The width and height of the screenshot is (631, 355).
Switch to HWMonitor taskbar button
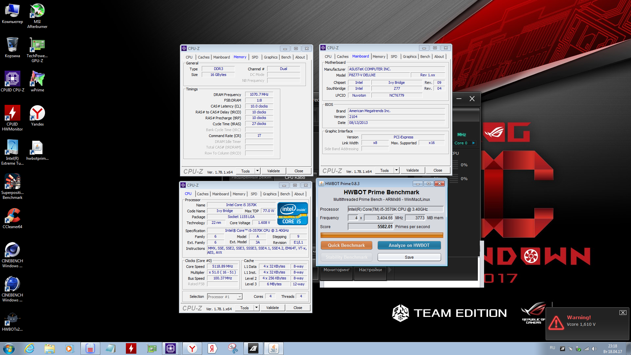tap(131, 348)
